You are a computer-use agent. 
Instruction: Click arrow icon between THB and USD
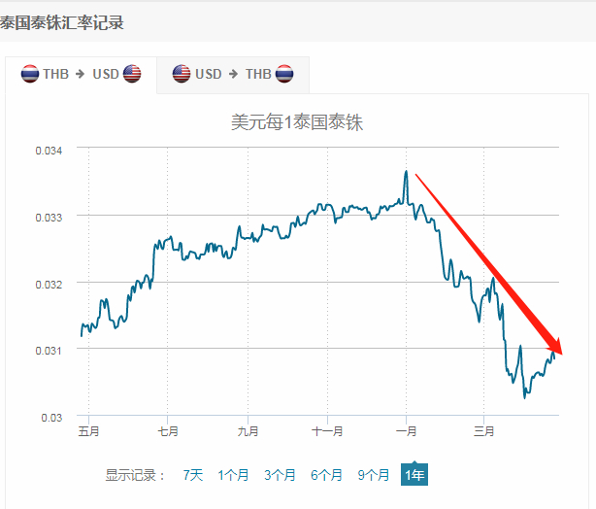click(x=80, y=75)
